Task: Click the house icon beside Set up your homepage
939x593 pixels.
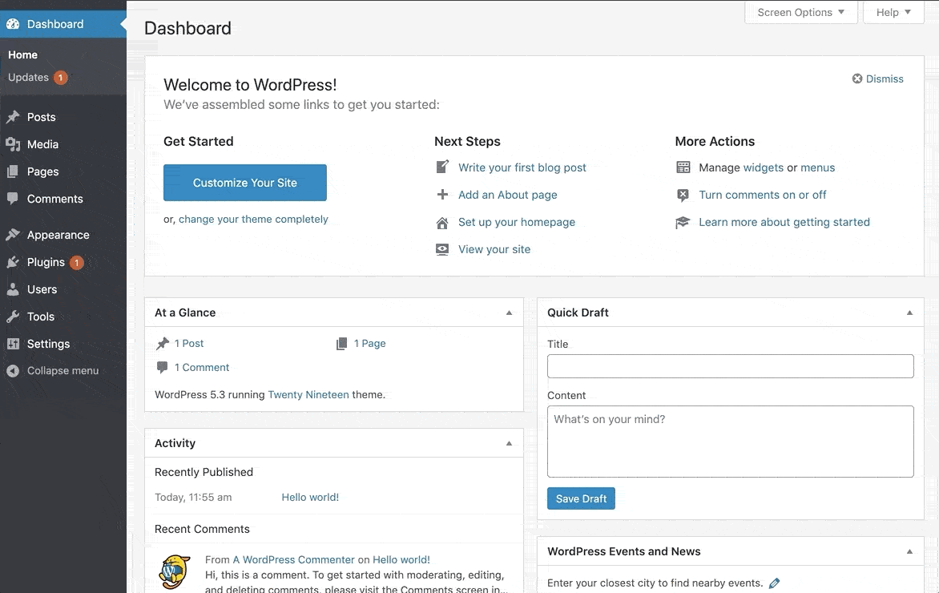Action: pos(442,223)
